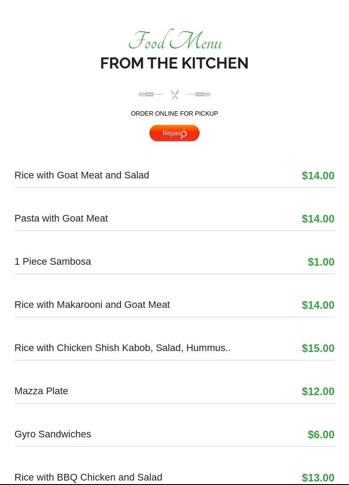Click the crossed fork and knife icon
The image size is (349, 485).
[174, 94]
